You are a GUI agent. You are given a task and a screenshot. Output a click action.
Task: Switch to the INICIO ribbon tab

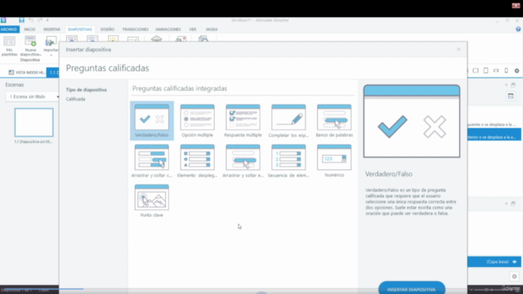tap(29, 29)
